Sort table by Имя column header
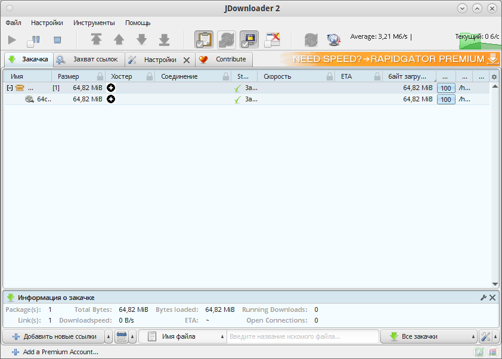The height and width of the screenshot is (359, 502). tap(27, 76)
